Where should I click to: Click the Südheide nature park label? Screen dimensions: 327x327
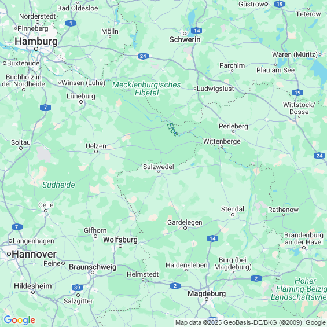58,185
